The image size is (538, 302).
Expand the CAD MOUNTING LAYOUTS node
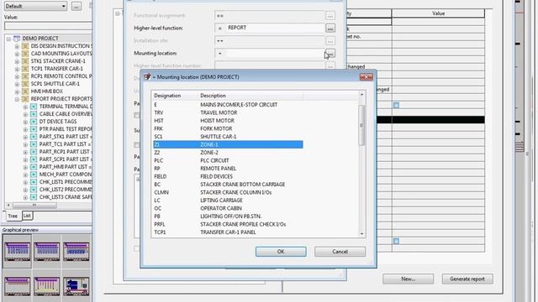pos(17,54)
